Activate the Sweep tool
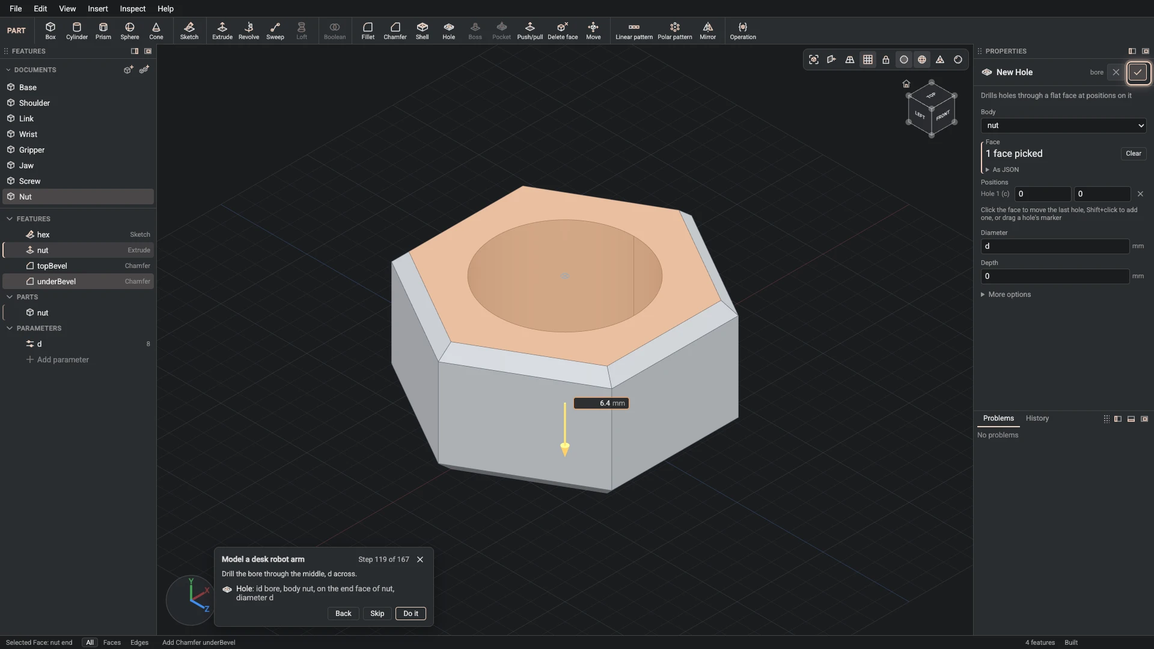The image size is (1154, 649). tap(275, 31)
